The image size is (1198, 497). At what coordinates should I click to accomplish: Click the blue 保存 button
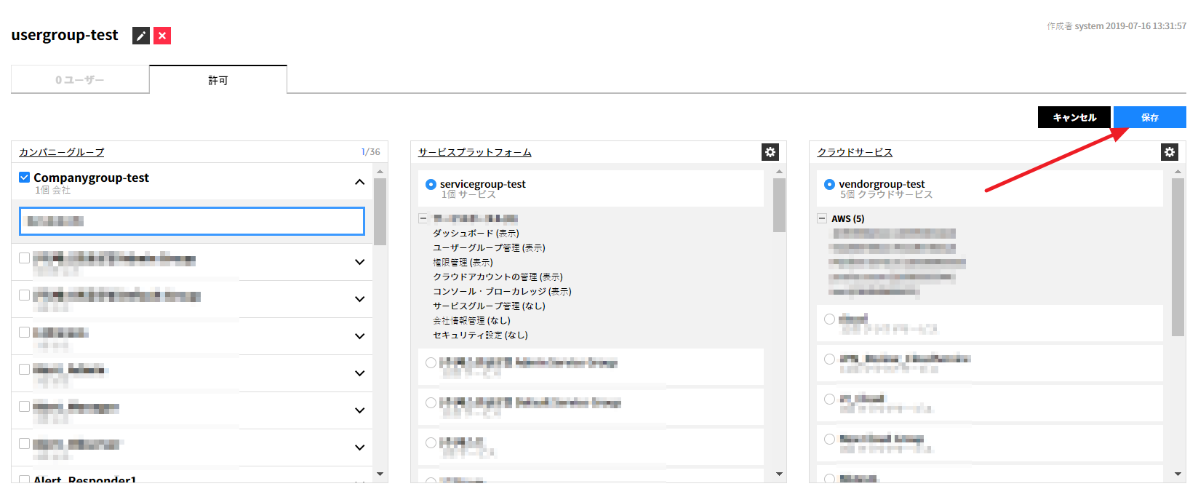(x=1149, y=117)
